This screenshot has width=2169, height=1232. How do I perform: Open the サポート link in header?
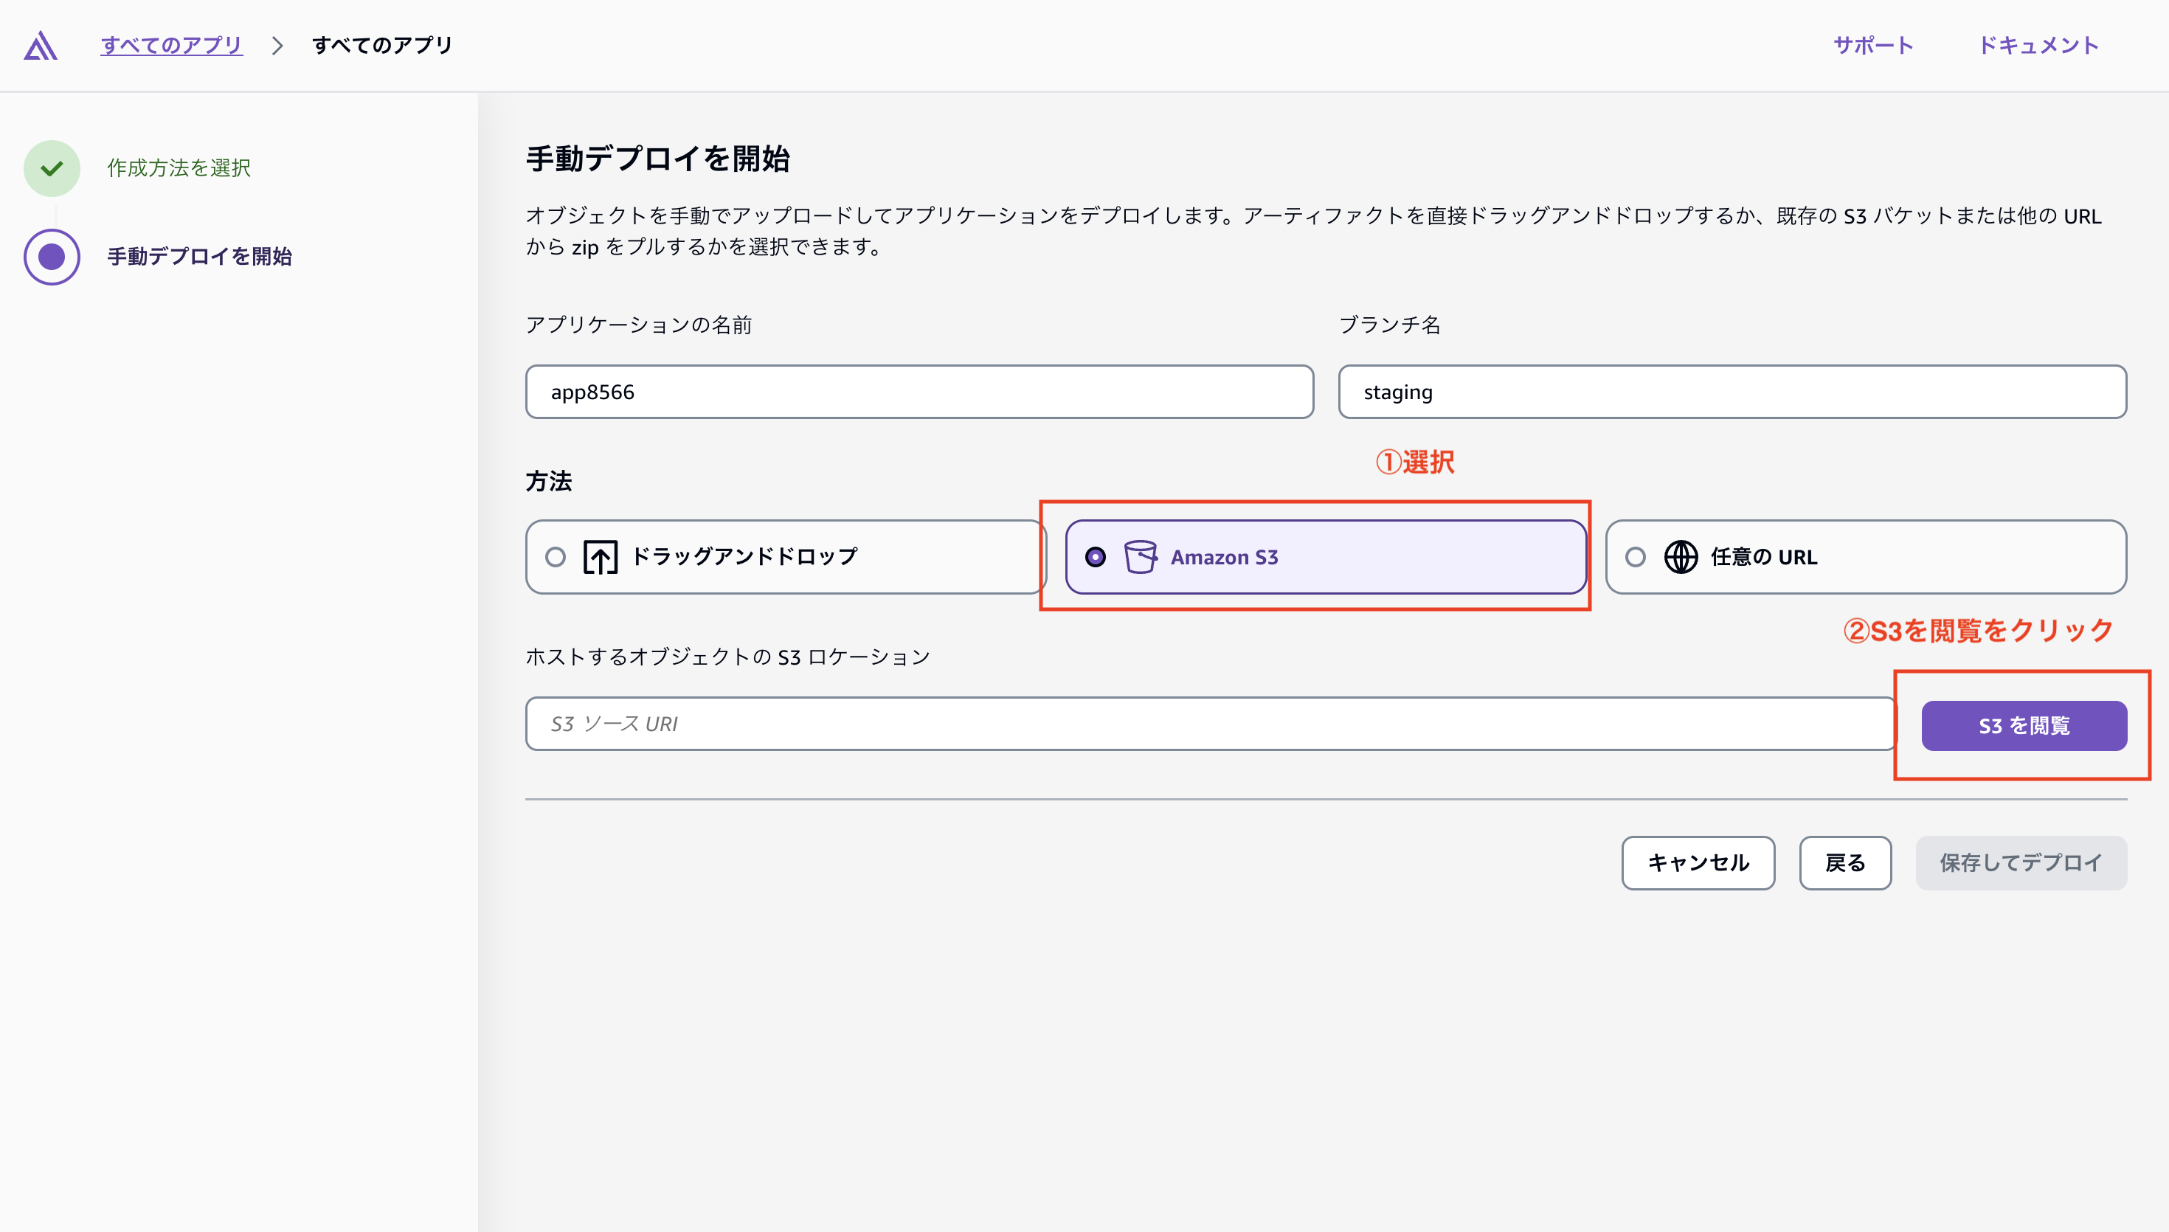pyautogui.click(x=1873, y=46)
